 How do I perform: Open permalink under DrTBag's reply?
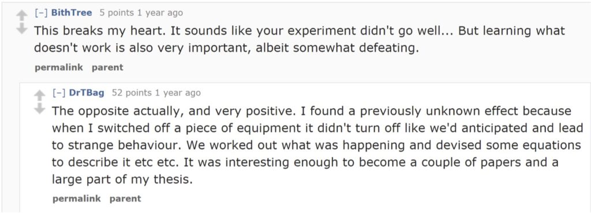click(77, 199)
